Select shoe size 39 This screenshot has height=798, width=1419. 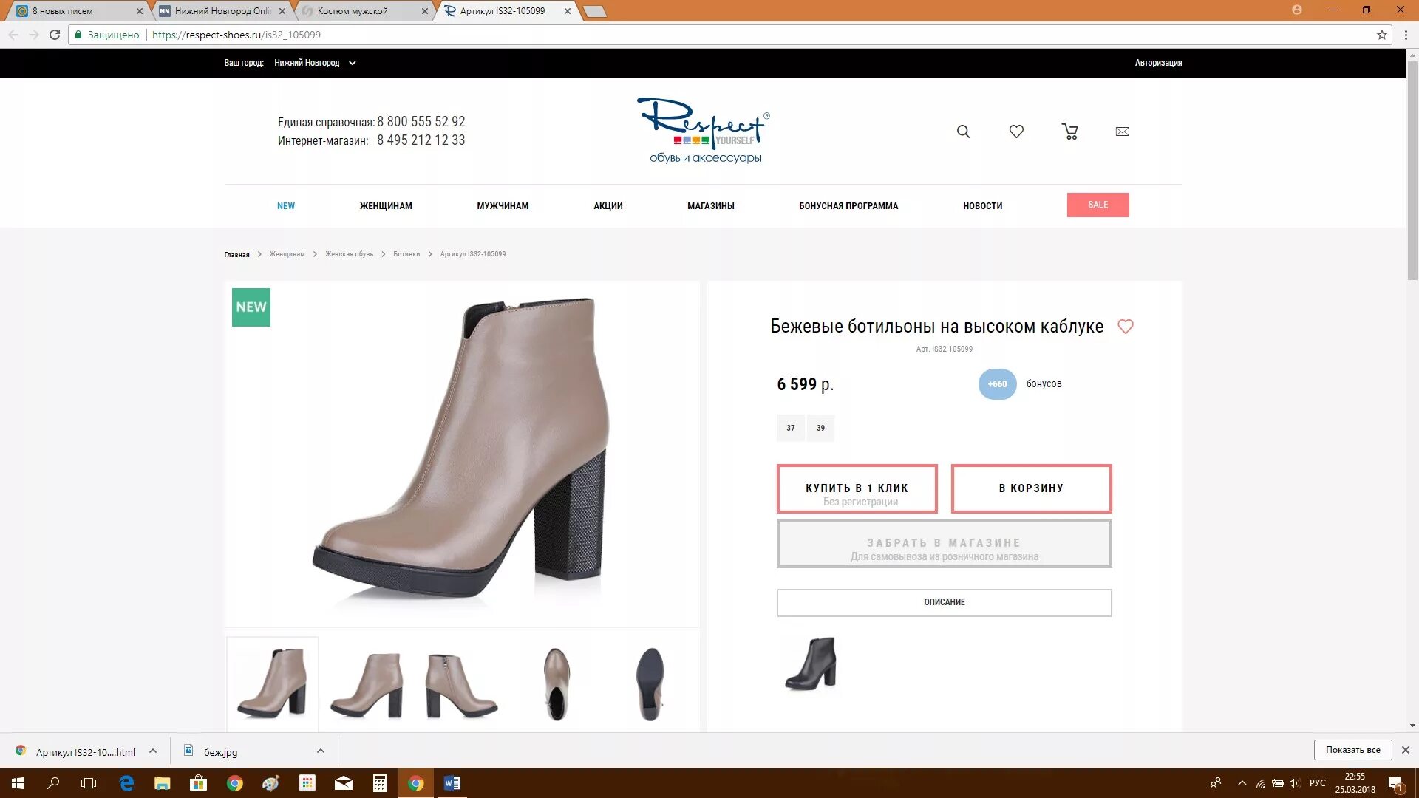(820, 428)
